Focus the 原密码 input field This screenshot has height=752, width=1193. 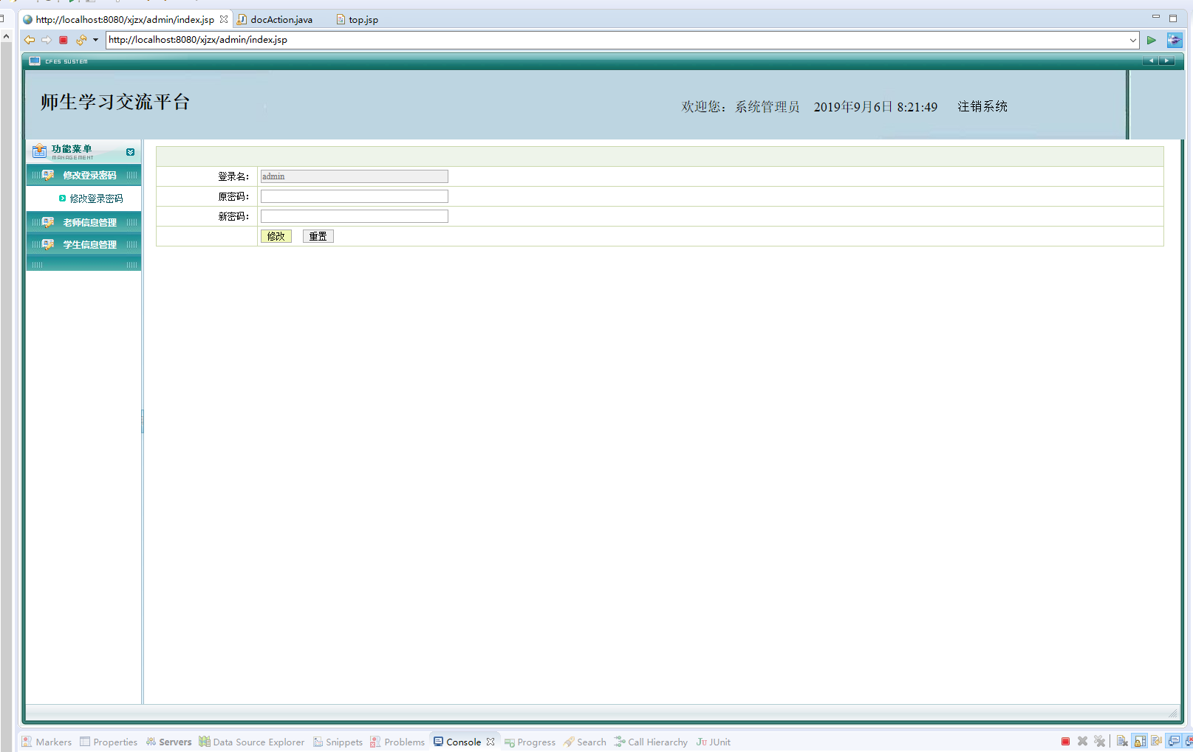click(x=355, y=196)
